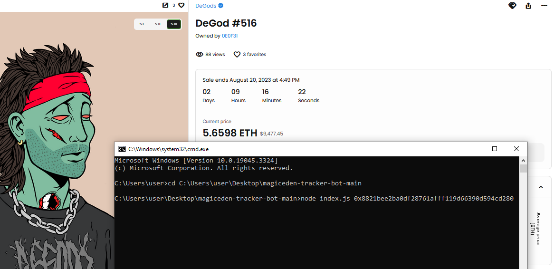Click the edit icon above the NFT image
The width and height of the screenshot is (554, 269).
click(165, 5)
